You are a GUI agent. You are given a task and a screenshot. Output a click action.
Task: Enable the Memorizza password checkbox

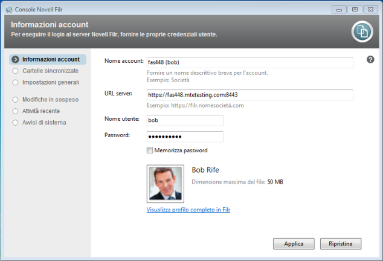tap(149, 150)
